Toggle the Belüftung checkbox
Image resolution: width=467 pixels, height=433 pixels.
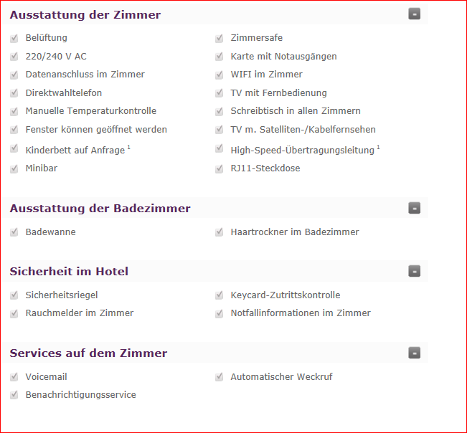[x=14, y=38]
